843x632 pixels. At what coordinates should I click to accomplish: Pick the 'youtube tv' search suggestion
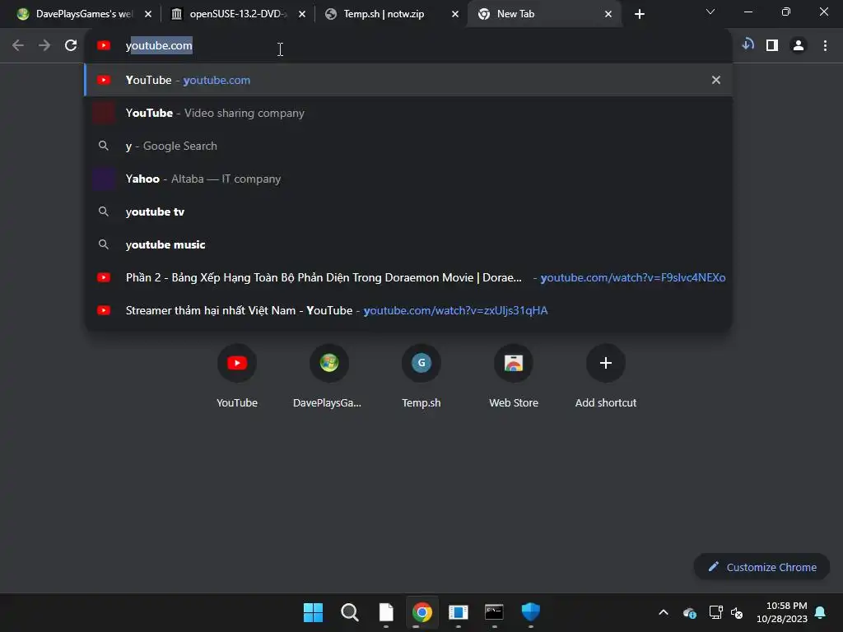(x=408, y=211)
